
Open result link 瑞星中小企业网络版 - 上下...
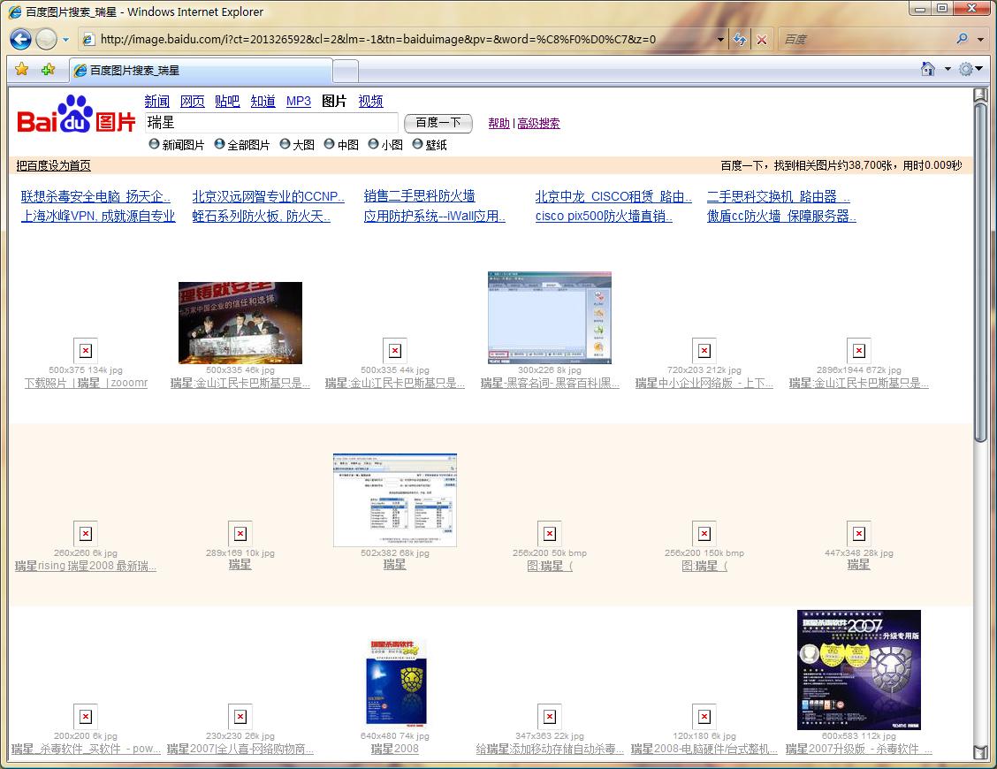point(704,383)
